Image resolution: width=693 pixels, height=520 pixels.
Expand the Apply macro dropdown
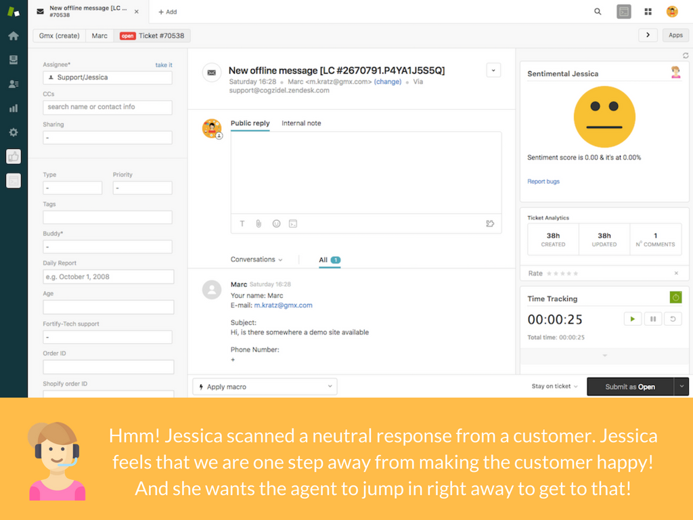[265, 387]
